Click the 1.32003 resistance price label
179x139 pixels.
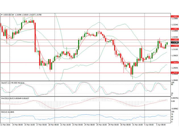click(175, 40)
